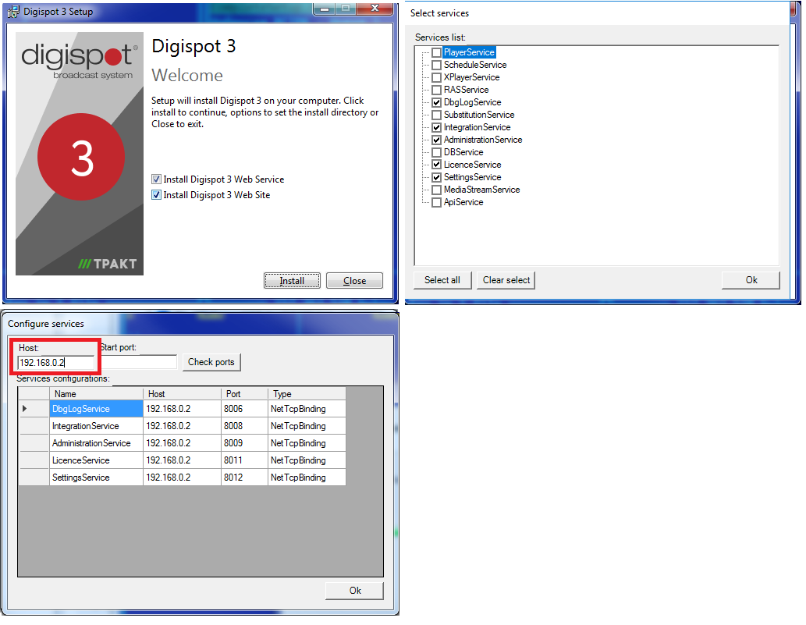Select the DbgLogService name cell

96,409
